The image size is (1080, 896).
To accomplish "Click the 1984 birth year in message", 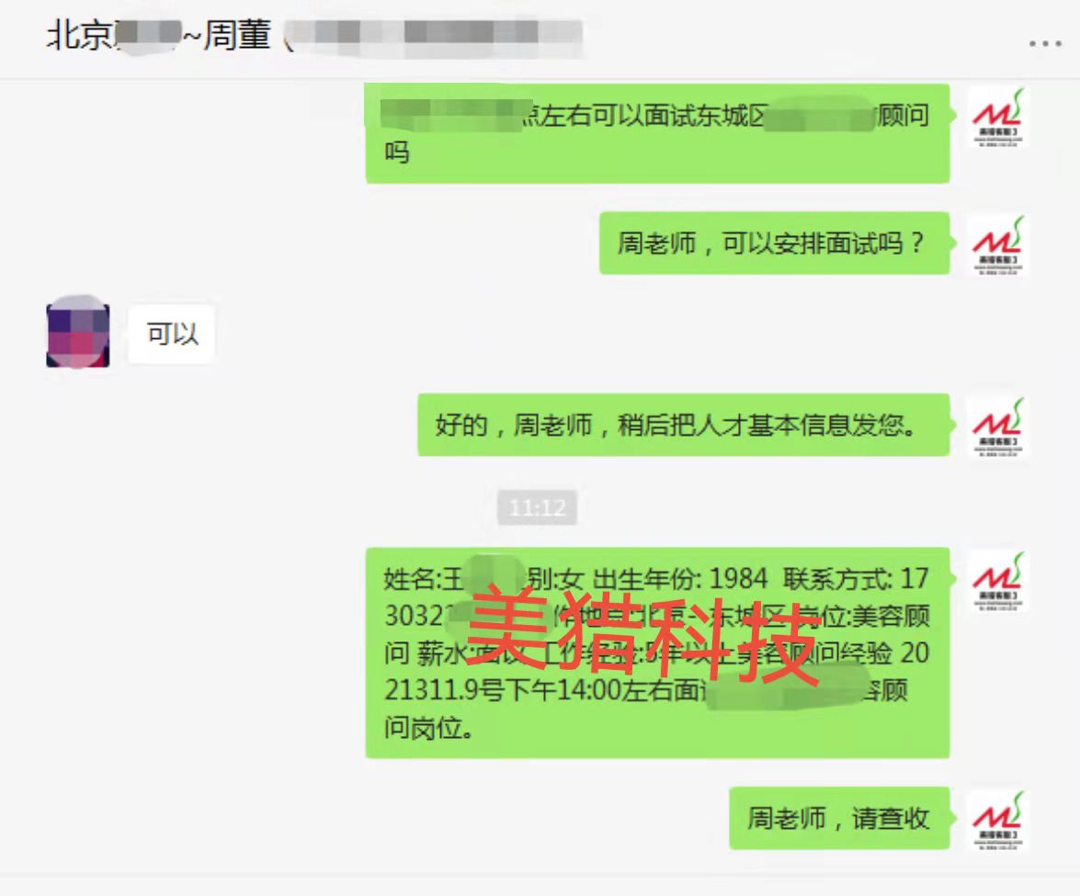I will pyautogui.click(x=738, y=579).
